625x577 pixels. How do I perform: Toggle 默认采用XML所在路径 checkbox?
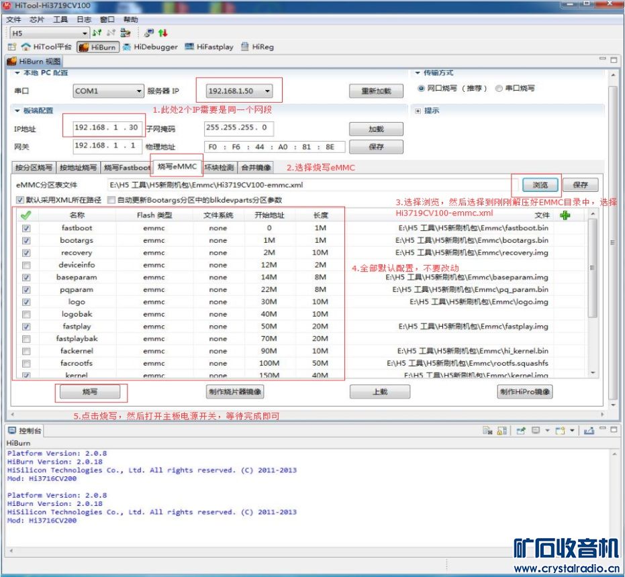pyautogui.click(x=20, y=200)
